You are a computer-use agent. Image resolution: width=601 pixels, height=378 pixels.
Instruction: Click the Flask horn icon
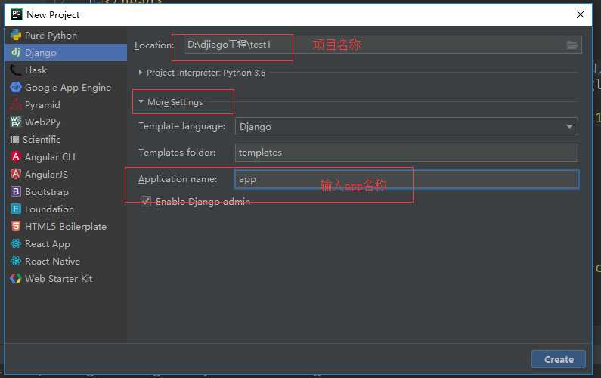pos(16,70)
